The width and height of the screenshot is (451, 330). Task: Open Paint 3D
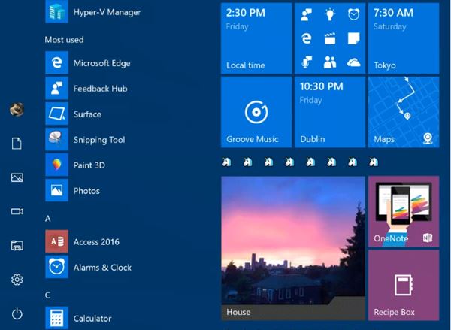click(75, 165)
